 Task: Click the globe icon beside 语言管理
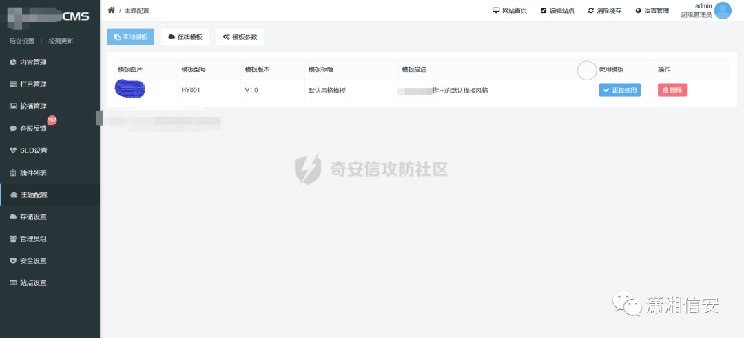(x=638, y=10)
